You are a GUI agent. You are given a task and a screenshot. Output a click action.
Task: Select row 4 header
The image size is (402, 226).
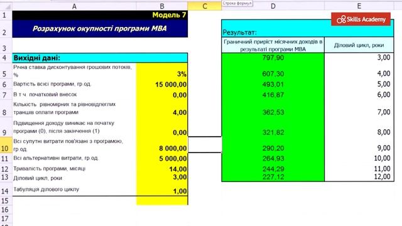tap(6, 58)
